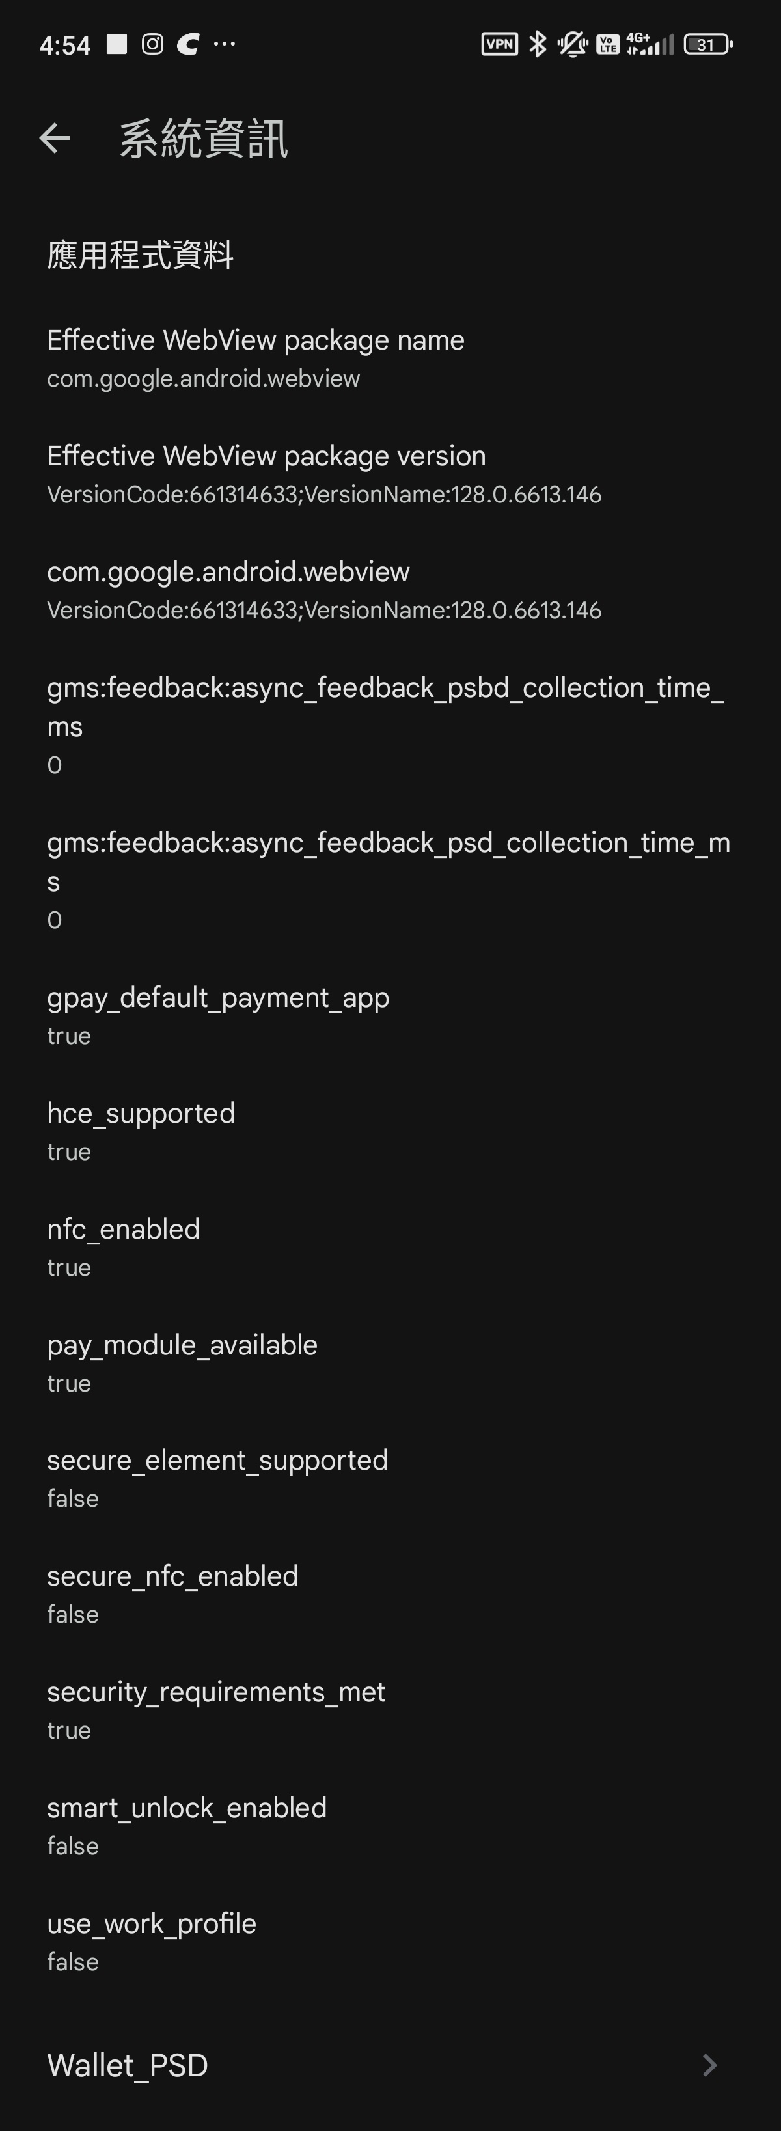Select the smart_unlock_enabled row
The height and width of the screenshot is (2131, 781).
click(390, 1825)
